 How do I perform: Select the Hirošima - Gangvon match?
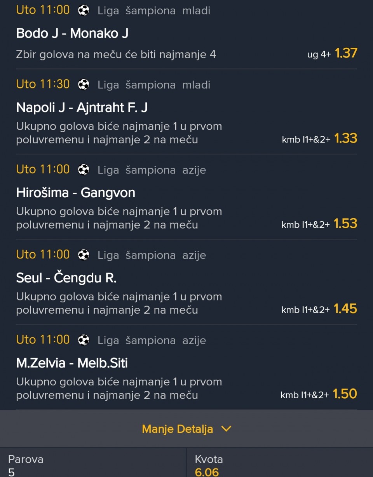[x=76, y=193]
